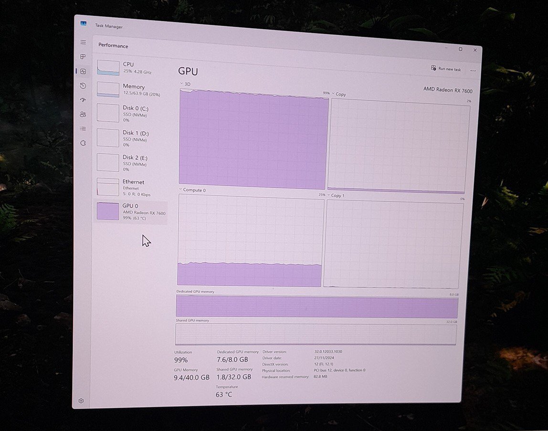Close the Task Manager window
Image resolution: width=548 pixels, height=431 pixels.
(475, 50)
